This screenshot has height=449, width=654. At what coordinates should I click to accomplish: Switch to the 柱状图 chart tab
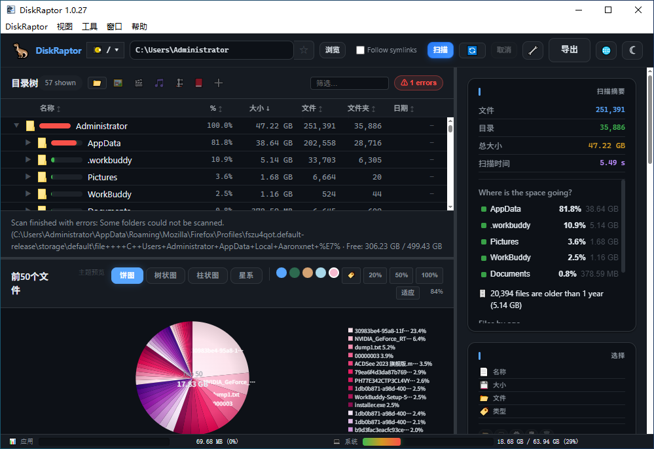coord(208,276)
